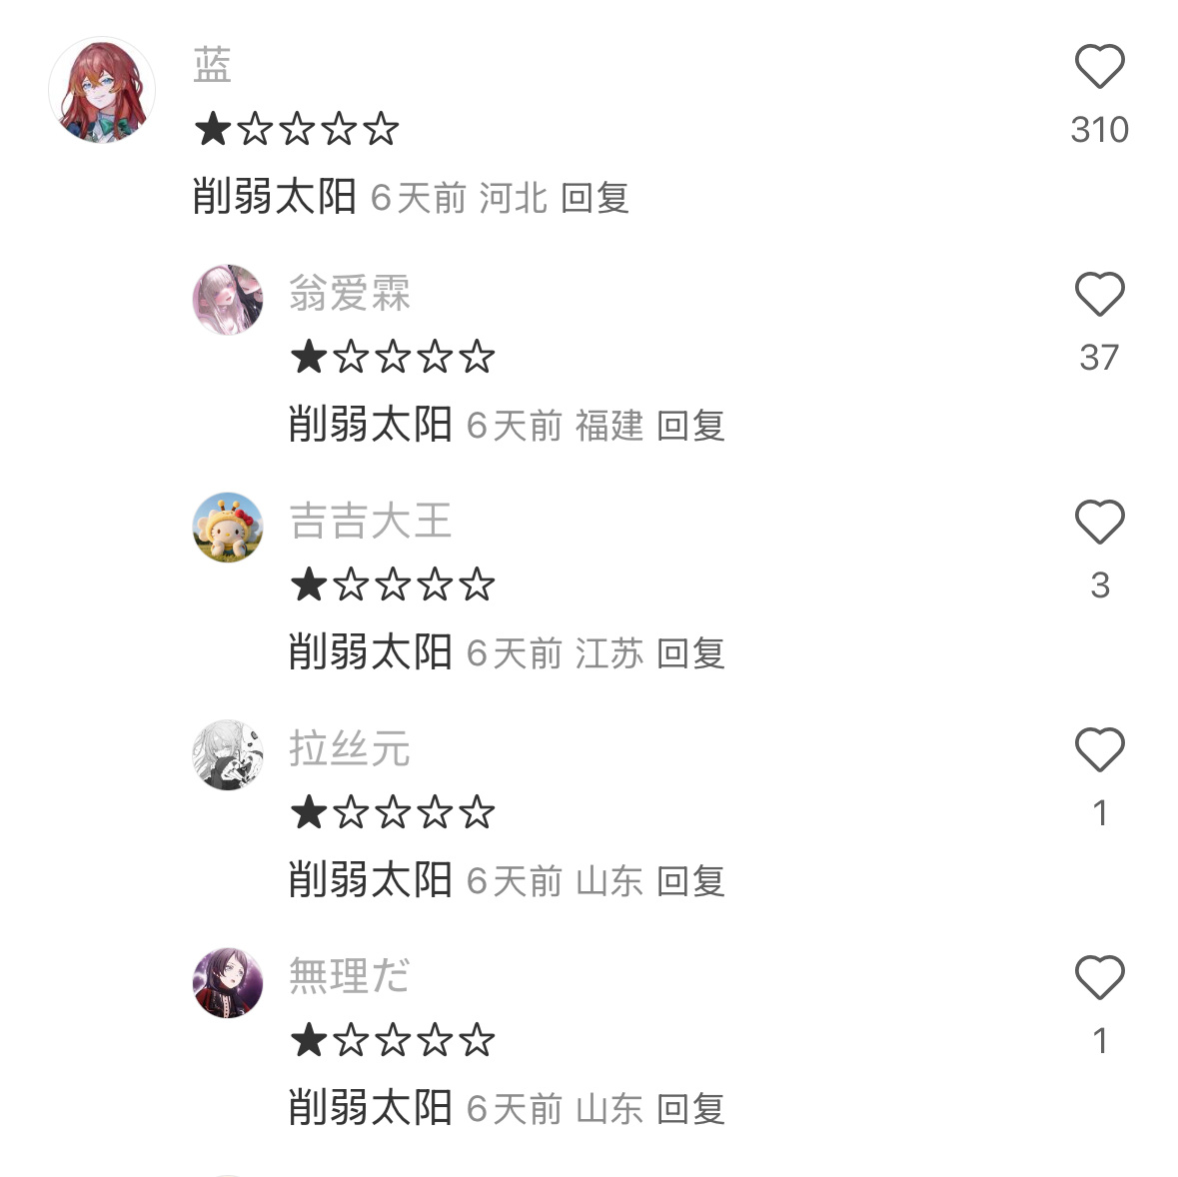Like the comment from 拉丝元
Screen dimensions: 1178x1177
click(x=1099, y=748)
